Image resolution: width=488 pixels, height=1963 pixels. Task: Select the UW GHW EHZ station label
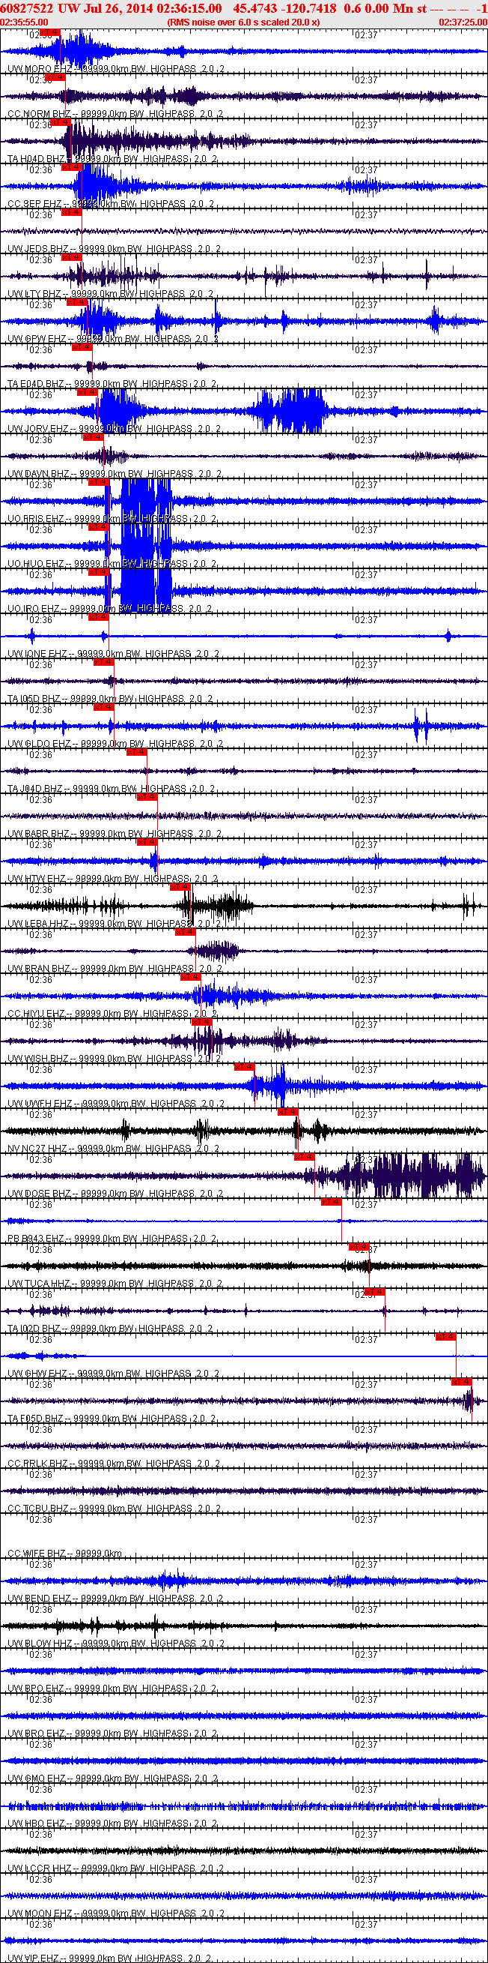pos(114,1373)
